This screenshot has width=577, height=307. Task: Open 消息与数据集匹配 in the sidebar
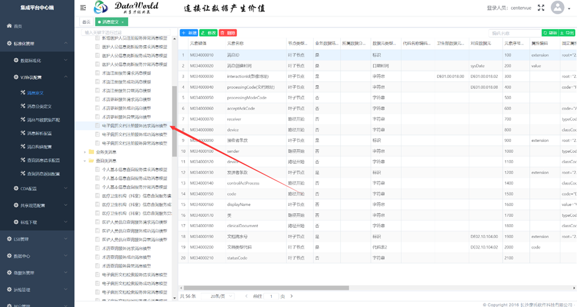(43, 120)
